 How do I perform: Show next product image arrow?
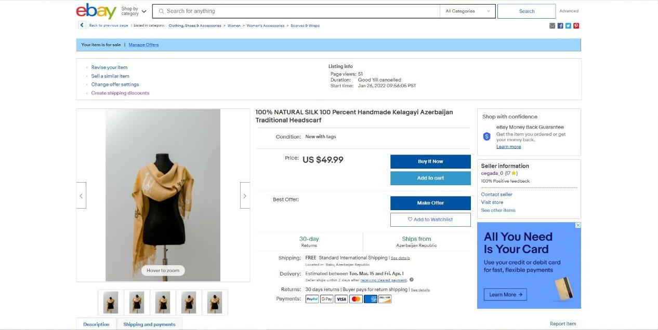point(245,196)
